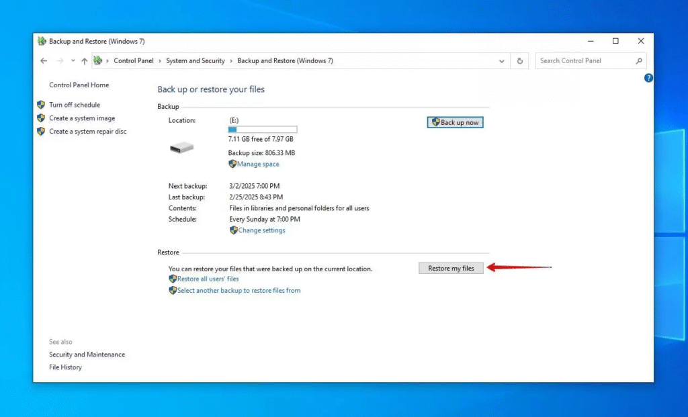This screenshot has width=688, height=417.
Task: Open Change settings link
Action: [261, 230]
